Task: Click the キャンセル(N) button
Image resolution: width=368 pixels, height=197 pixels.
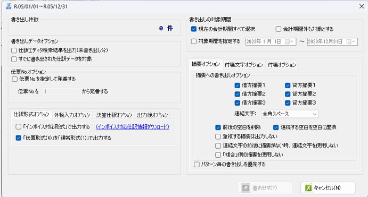Action: click(x=328, y=188)
